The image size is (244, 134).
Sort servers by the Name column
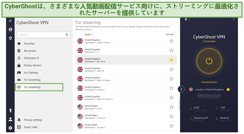[89, 34]
